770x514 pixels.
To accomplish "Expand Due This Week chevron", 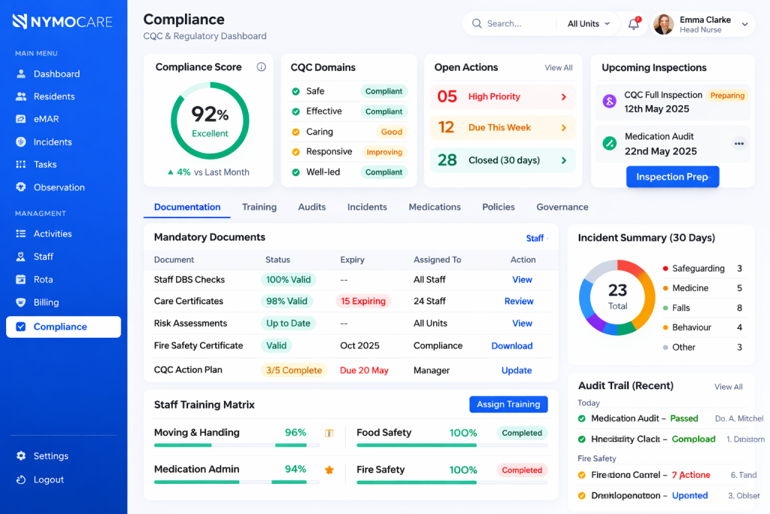I will 564,128.
